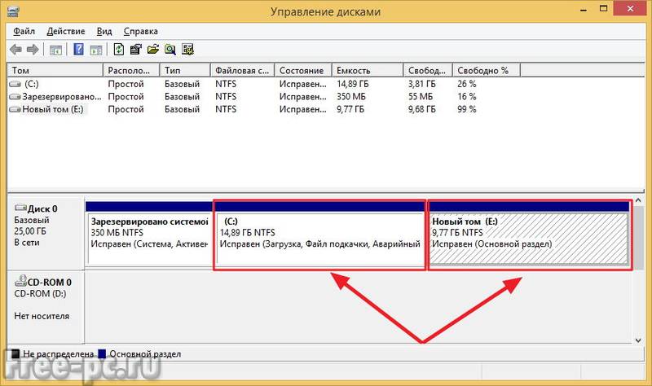Sort by the Располо... column header
This screenshot has height=386, width=652.
coord(131,71)
